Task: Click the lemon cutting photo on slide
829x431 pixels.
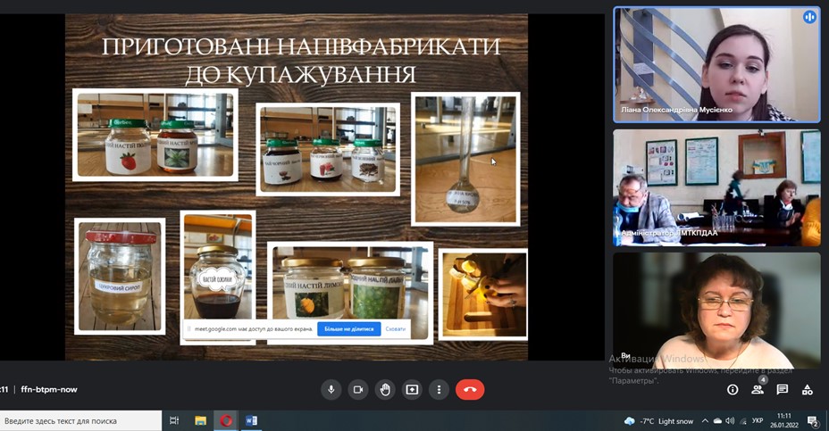Action: coord(483,294)
